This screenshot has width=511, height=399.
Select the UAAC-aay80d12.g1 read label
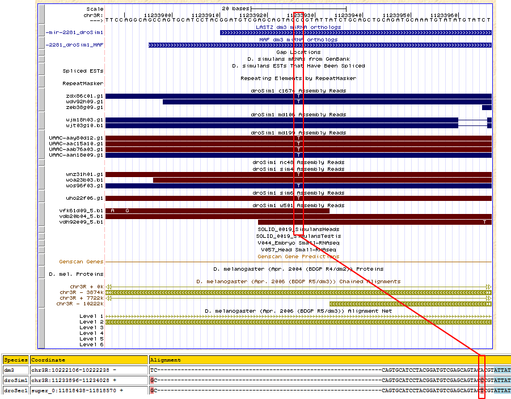pyautogui.click(x=76, y=138)
